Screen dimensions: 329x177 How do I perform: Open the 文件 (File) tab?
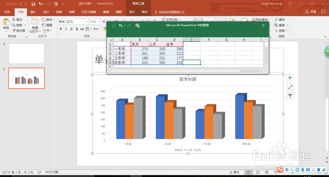(x=7, y=12)
